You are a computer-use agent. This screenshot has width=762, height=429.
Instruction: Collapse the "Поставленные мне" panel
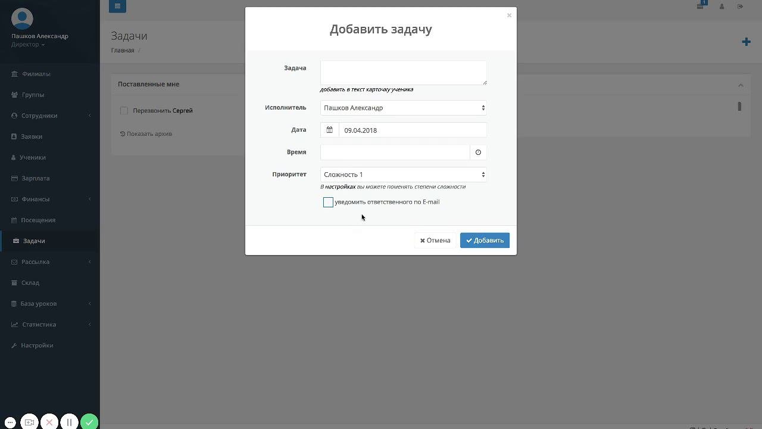click(x=741, y=85)
